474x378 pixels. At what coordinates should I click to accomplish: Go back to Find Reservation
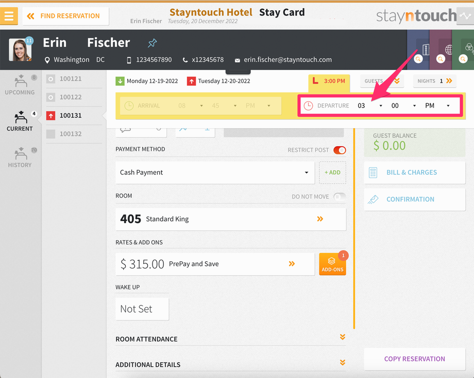pyautogui.click(x=65, y=16)
